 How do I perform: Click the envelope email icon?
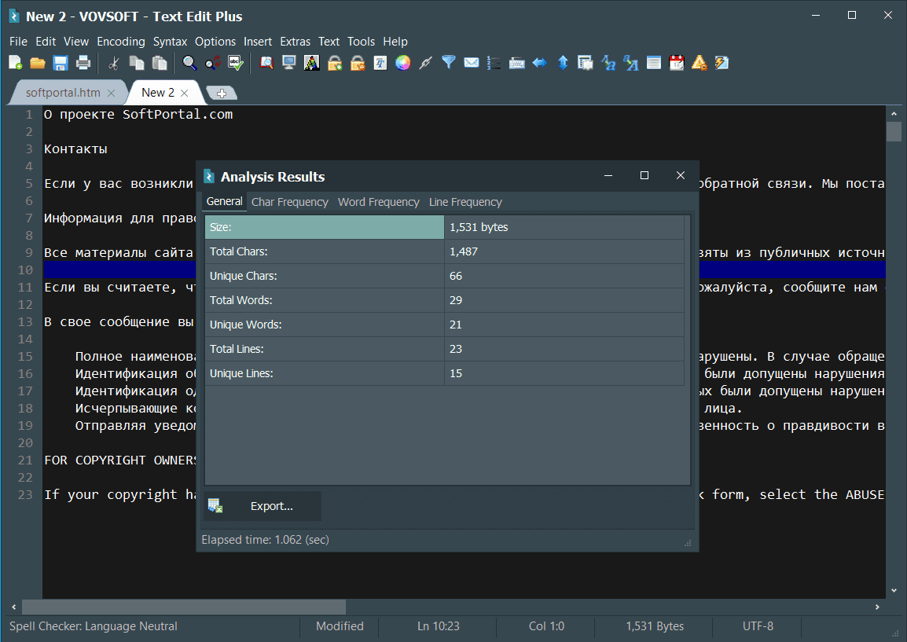click(x=471, y=63)
